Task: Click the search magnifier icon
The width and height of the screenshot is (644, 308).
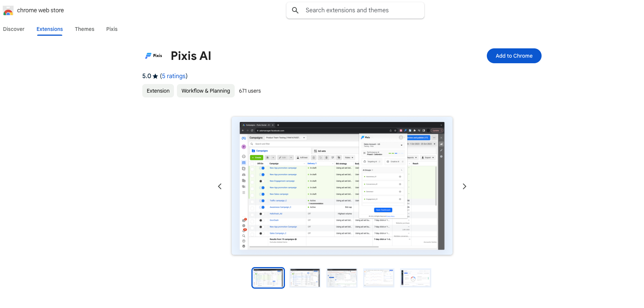Action: 295,10
